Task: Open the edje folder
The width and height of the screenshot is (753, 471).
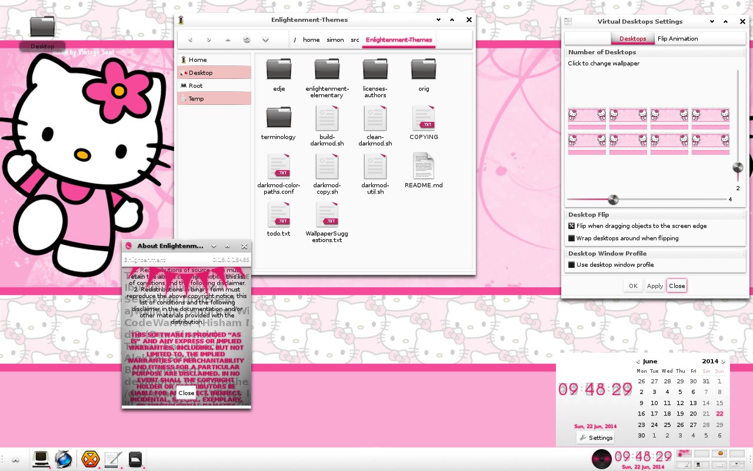Action: [279, 70]
